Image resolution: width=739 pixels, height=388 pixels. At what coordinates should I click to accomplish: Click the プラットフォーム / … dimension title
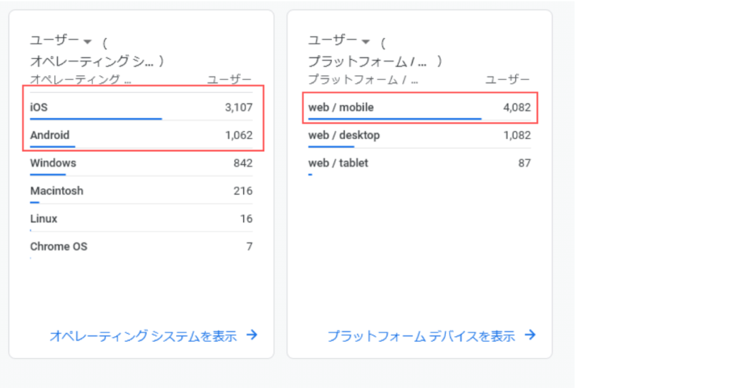pyautogui.click(x=367, y=61)
